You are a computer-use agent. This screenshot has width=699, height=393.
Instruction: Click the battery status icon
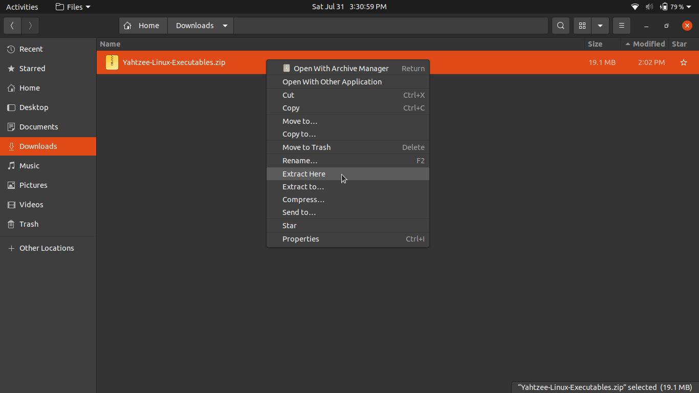click(664, 7)
